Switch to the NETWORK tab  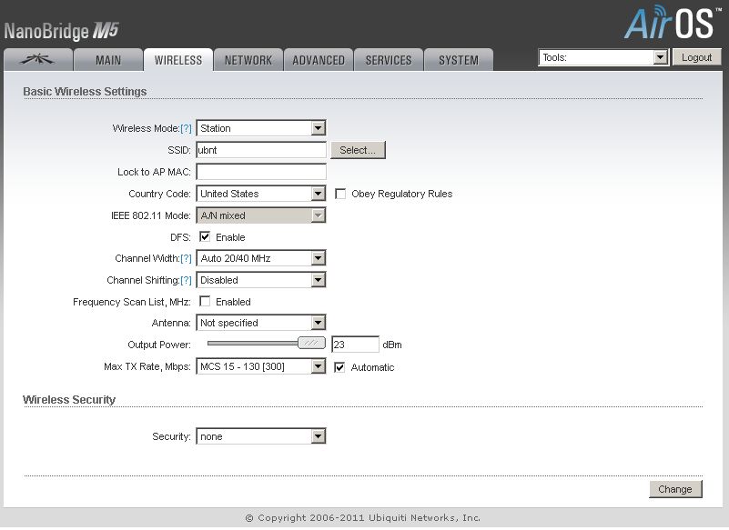coord(248,60)
